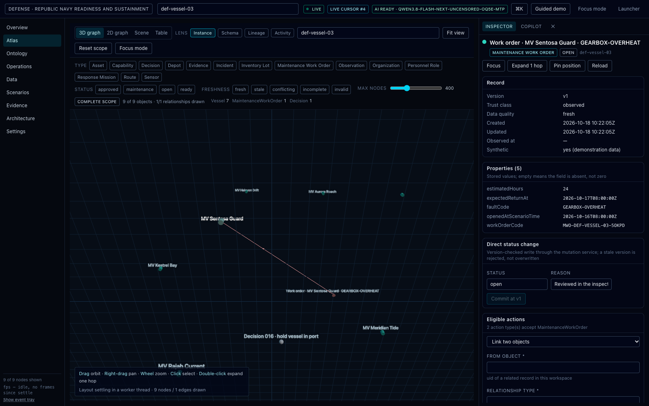Toggle the Incident type filter
Viewport: 649px width, 406px height.
pos(225,65)
